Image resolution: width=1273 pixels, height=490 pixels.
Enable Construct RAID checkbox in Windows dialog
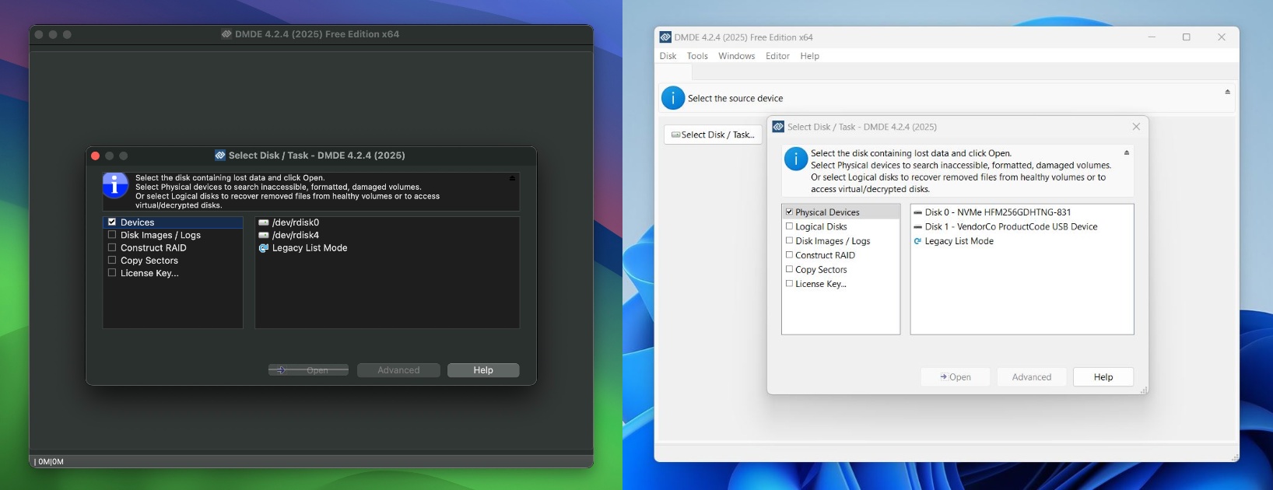[x=789, y=254]
